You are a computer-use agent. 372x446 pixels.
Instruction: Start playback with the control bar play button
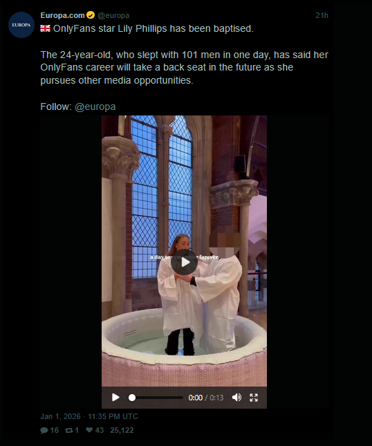pyautogui.click(x=115, y=398)
